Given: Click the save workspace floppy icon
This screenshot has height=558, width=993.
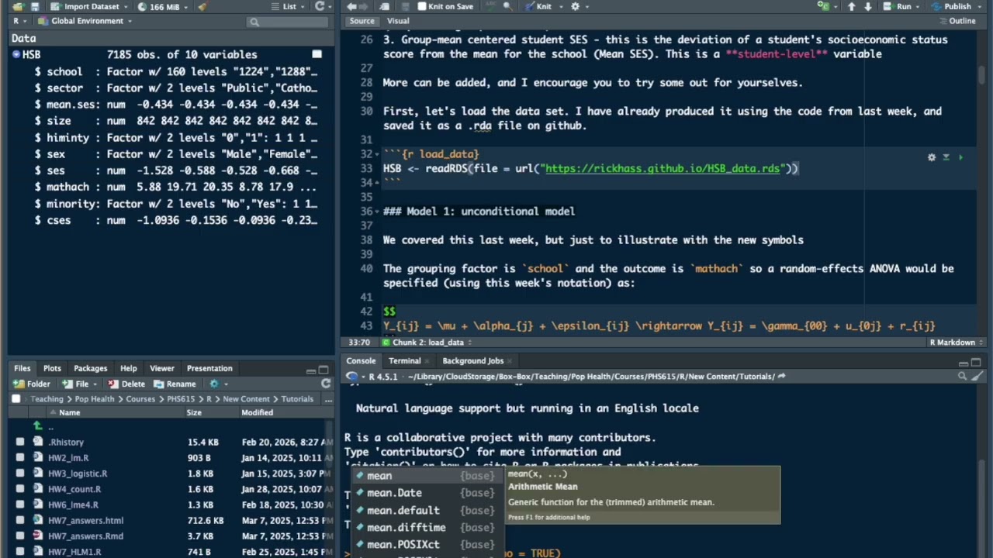Looking at the screenshot, I should (35, 6).
